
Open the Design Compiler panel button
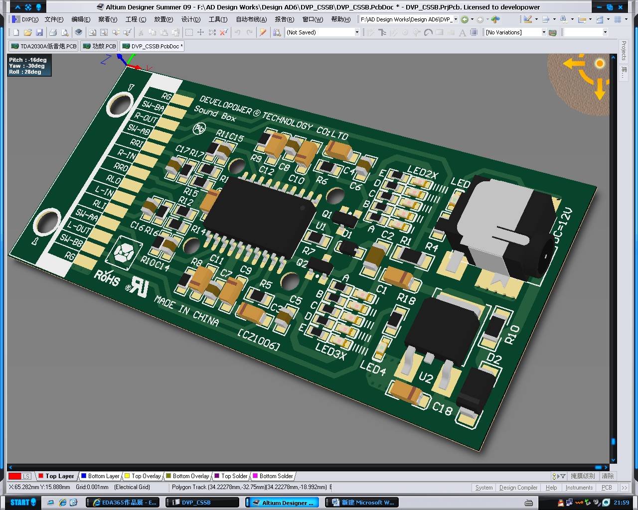pyautogui.click(x=518, y=488)
